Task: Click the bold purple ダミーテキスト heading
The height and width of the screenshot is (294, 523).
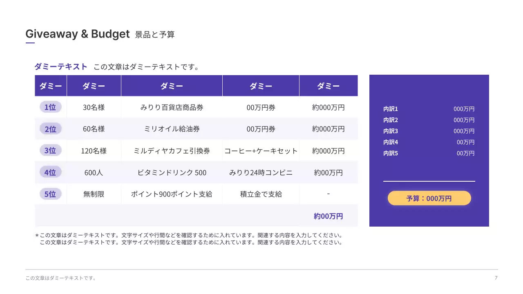Action: pyautogui.click(x=61, y=67)
